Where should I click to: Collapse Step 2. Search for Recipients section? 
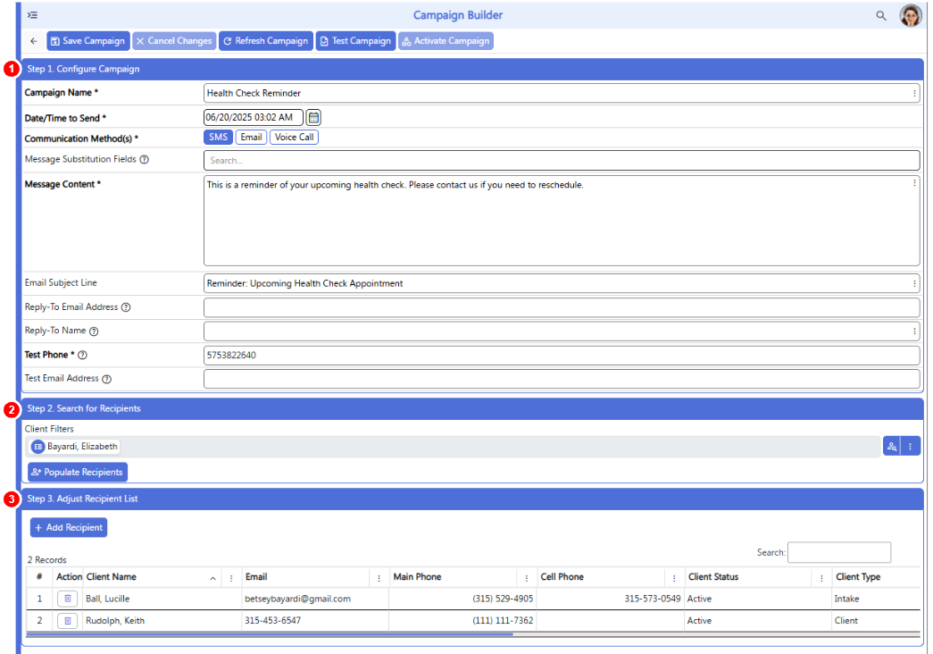[x=472, y=408]
